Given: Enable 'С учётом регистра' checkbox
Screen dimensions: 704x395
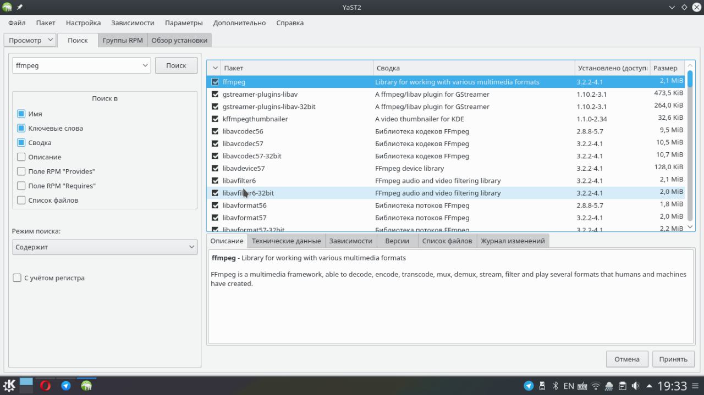Looking at the screenshot, I should [x=17, y=278].
